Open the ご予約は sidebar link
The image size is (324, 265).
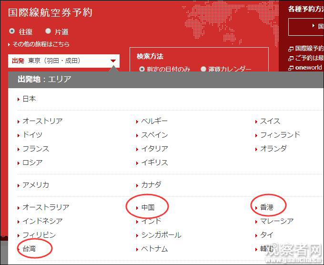tap(309, 58)
